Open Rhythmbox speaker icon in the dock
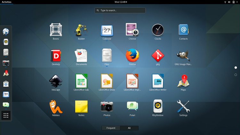The height and width of the screenshot is (135, 240). [6, 42]
